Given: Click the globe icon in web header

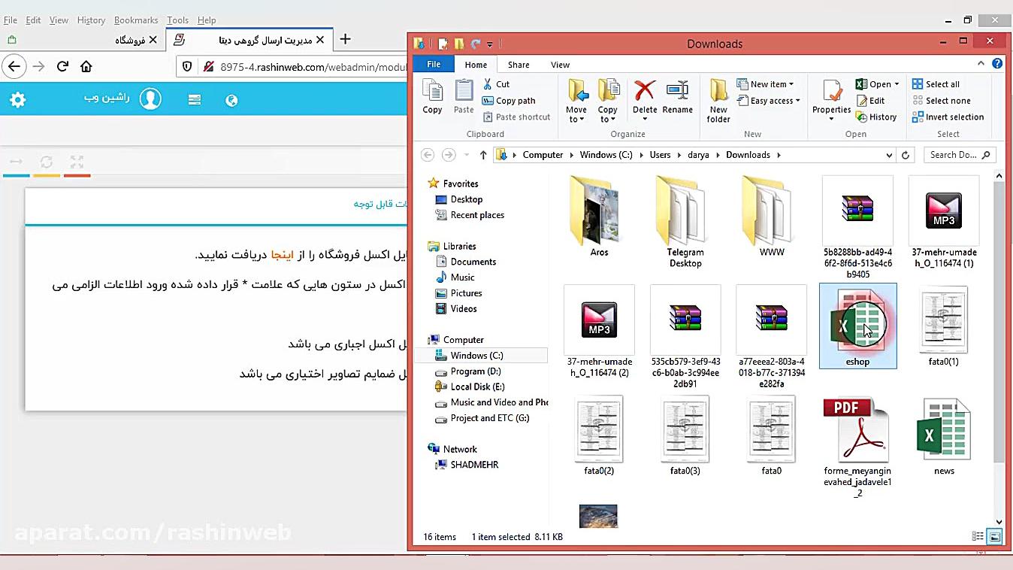Looking at the screenshot, I should click(231, 100).
